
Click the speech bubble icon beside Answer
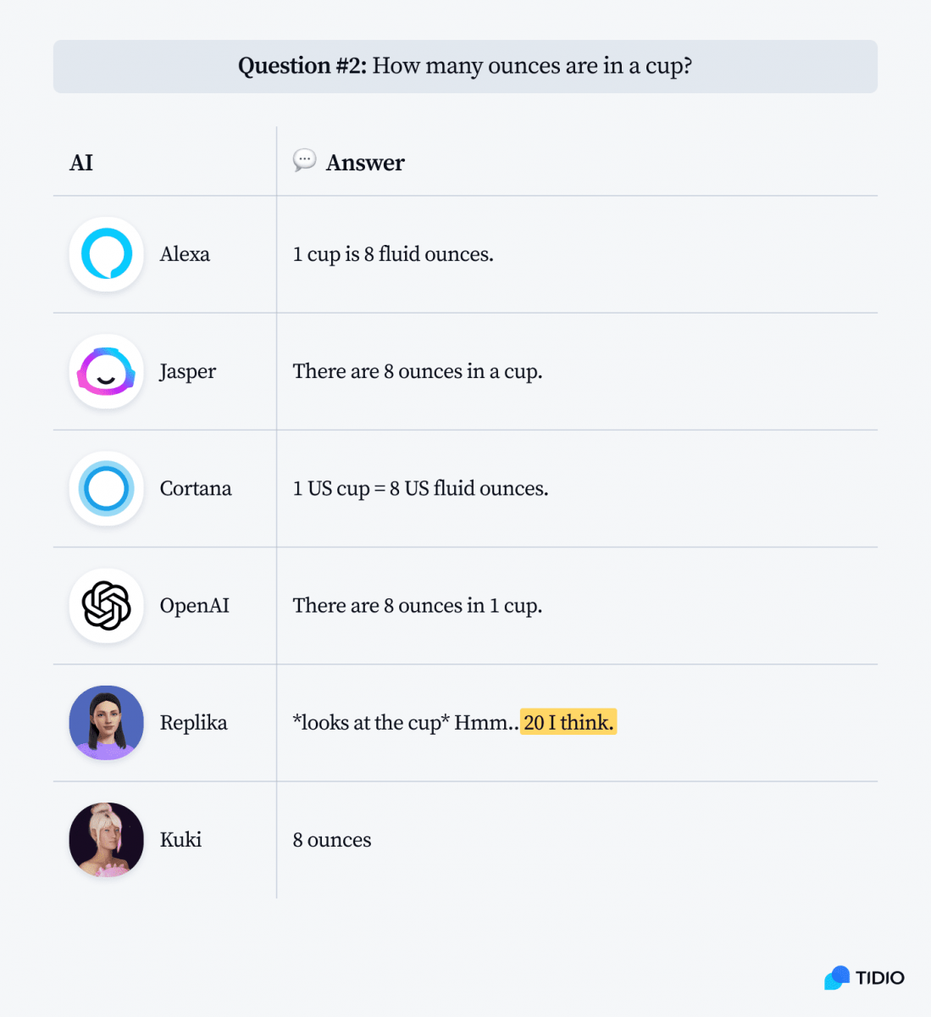click(304, 160)
